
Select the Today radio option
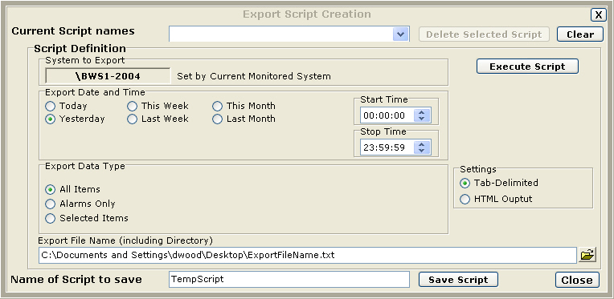(66, 106)
